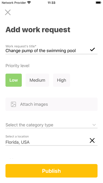Click the image icon in Attach images
The height and width of the screenshot is (183, 103).
point(13,104)
